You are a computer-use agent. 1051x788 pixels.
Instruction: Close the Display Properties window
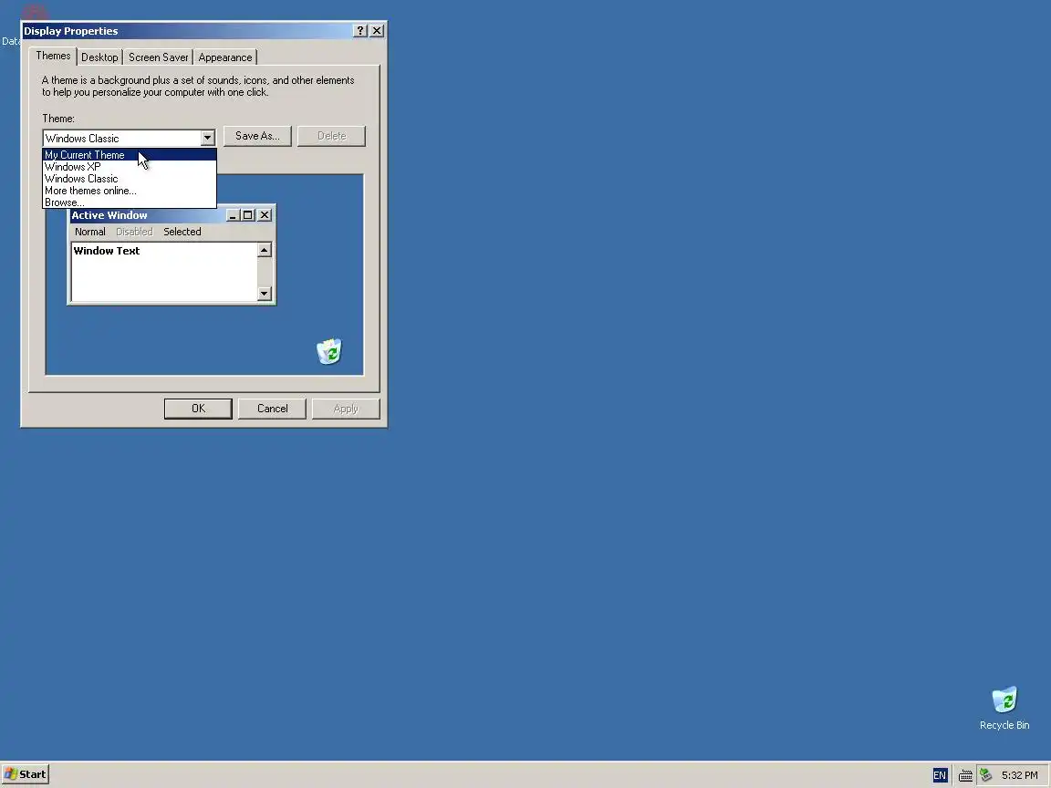377,31
